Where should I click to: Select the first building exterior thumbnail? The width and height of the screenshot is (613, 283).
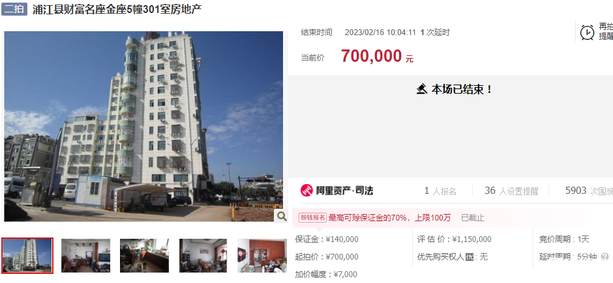27,255
